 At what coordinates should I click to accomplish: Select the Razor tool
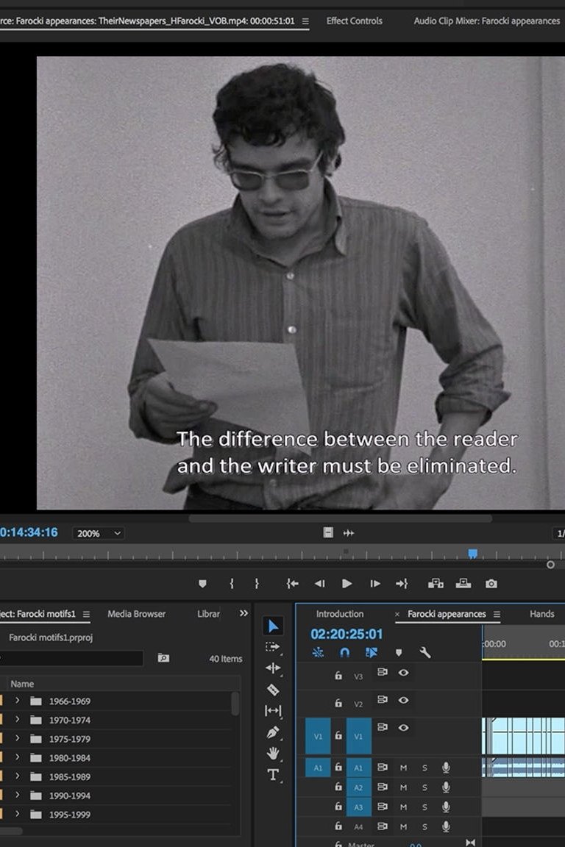(273, 690)
